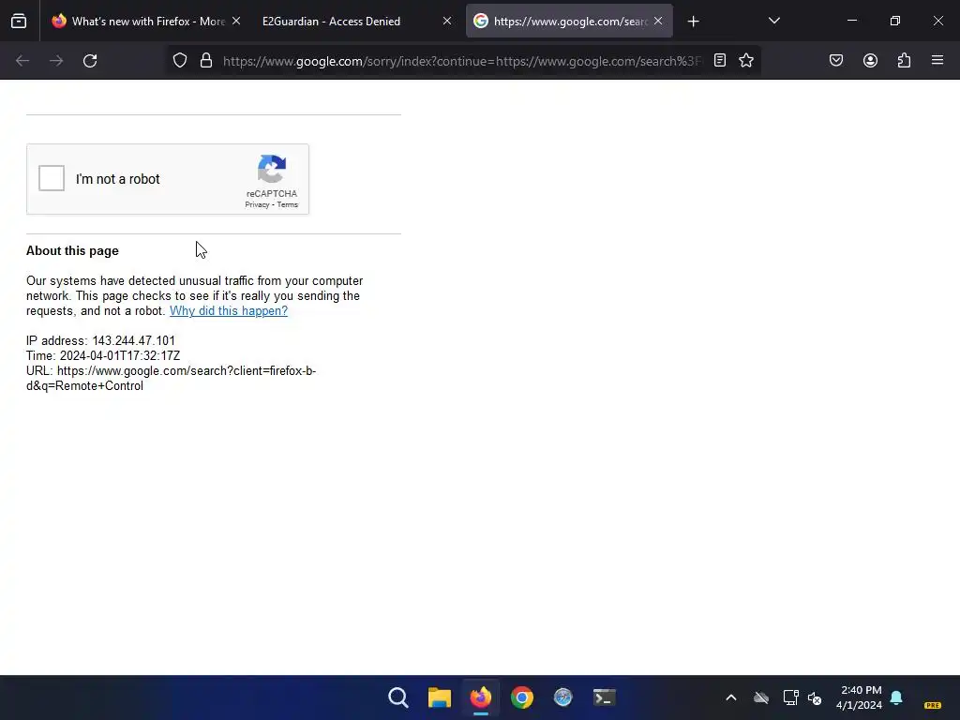960x720 pixels.
Task: Save page to Pocket
Action: [x=836, y=60]
